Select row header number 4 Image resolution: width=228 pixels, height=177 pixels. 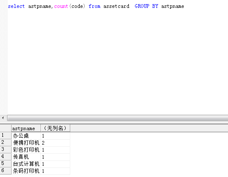(5, 156)
